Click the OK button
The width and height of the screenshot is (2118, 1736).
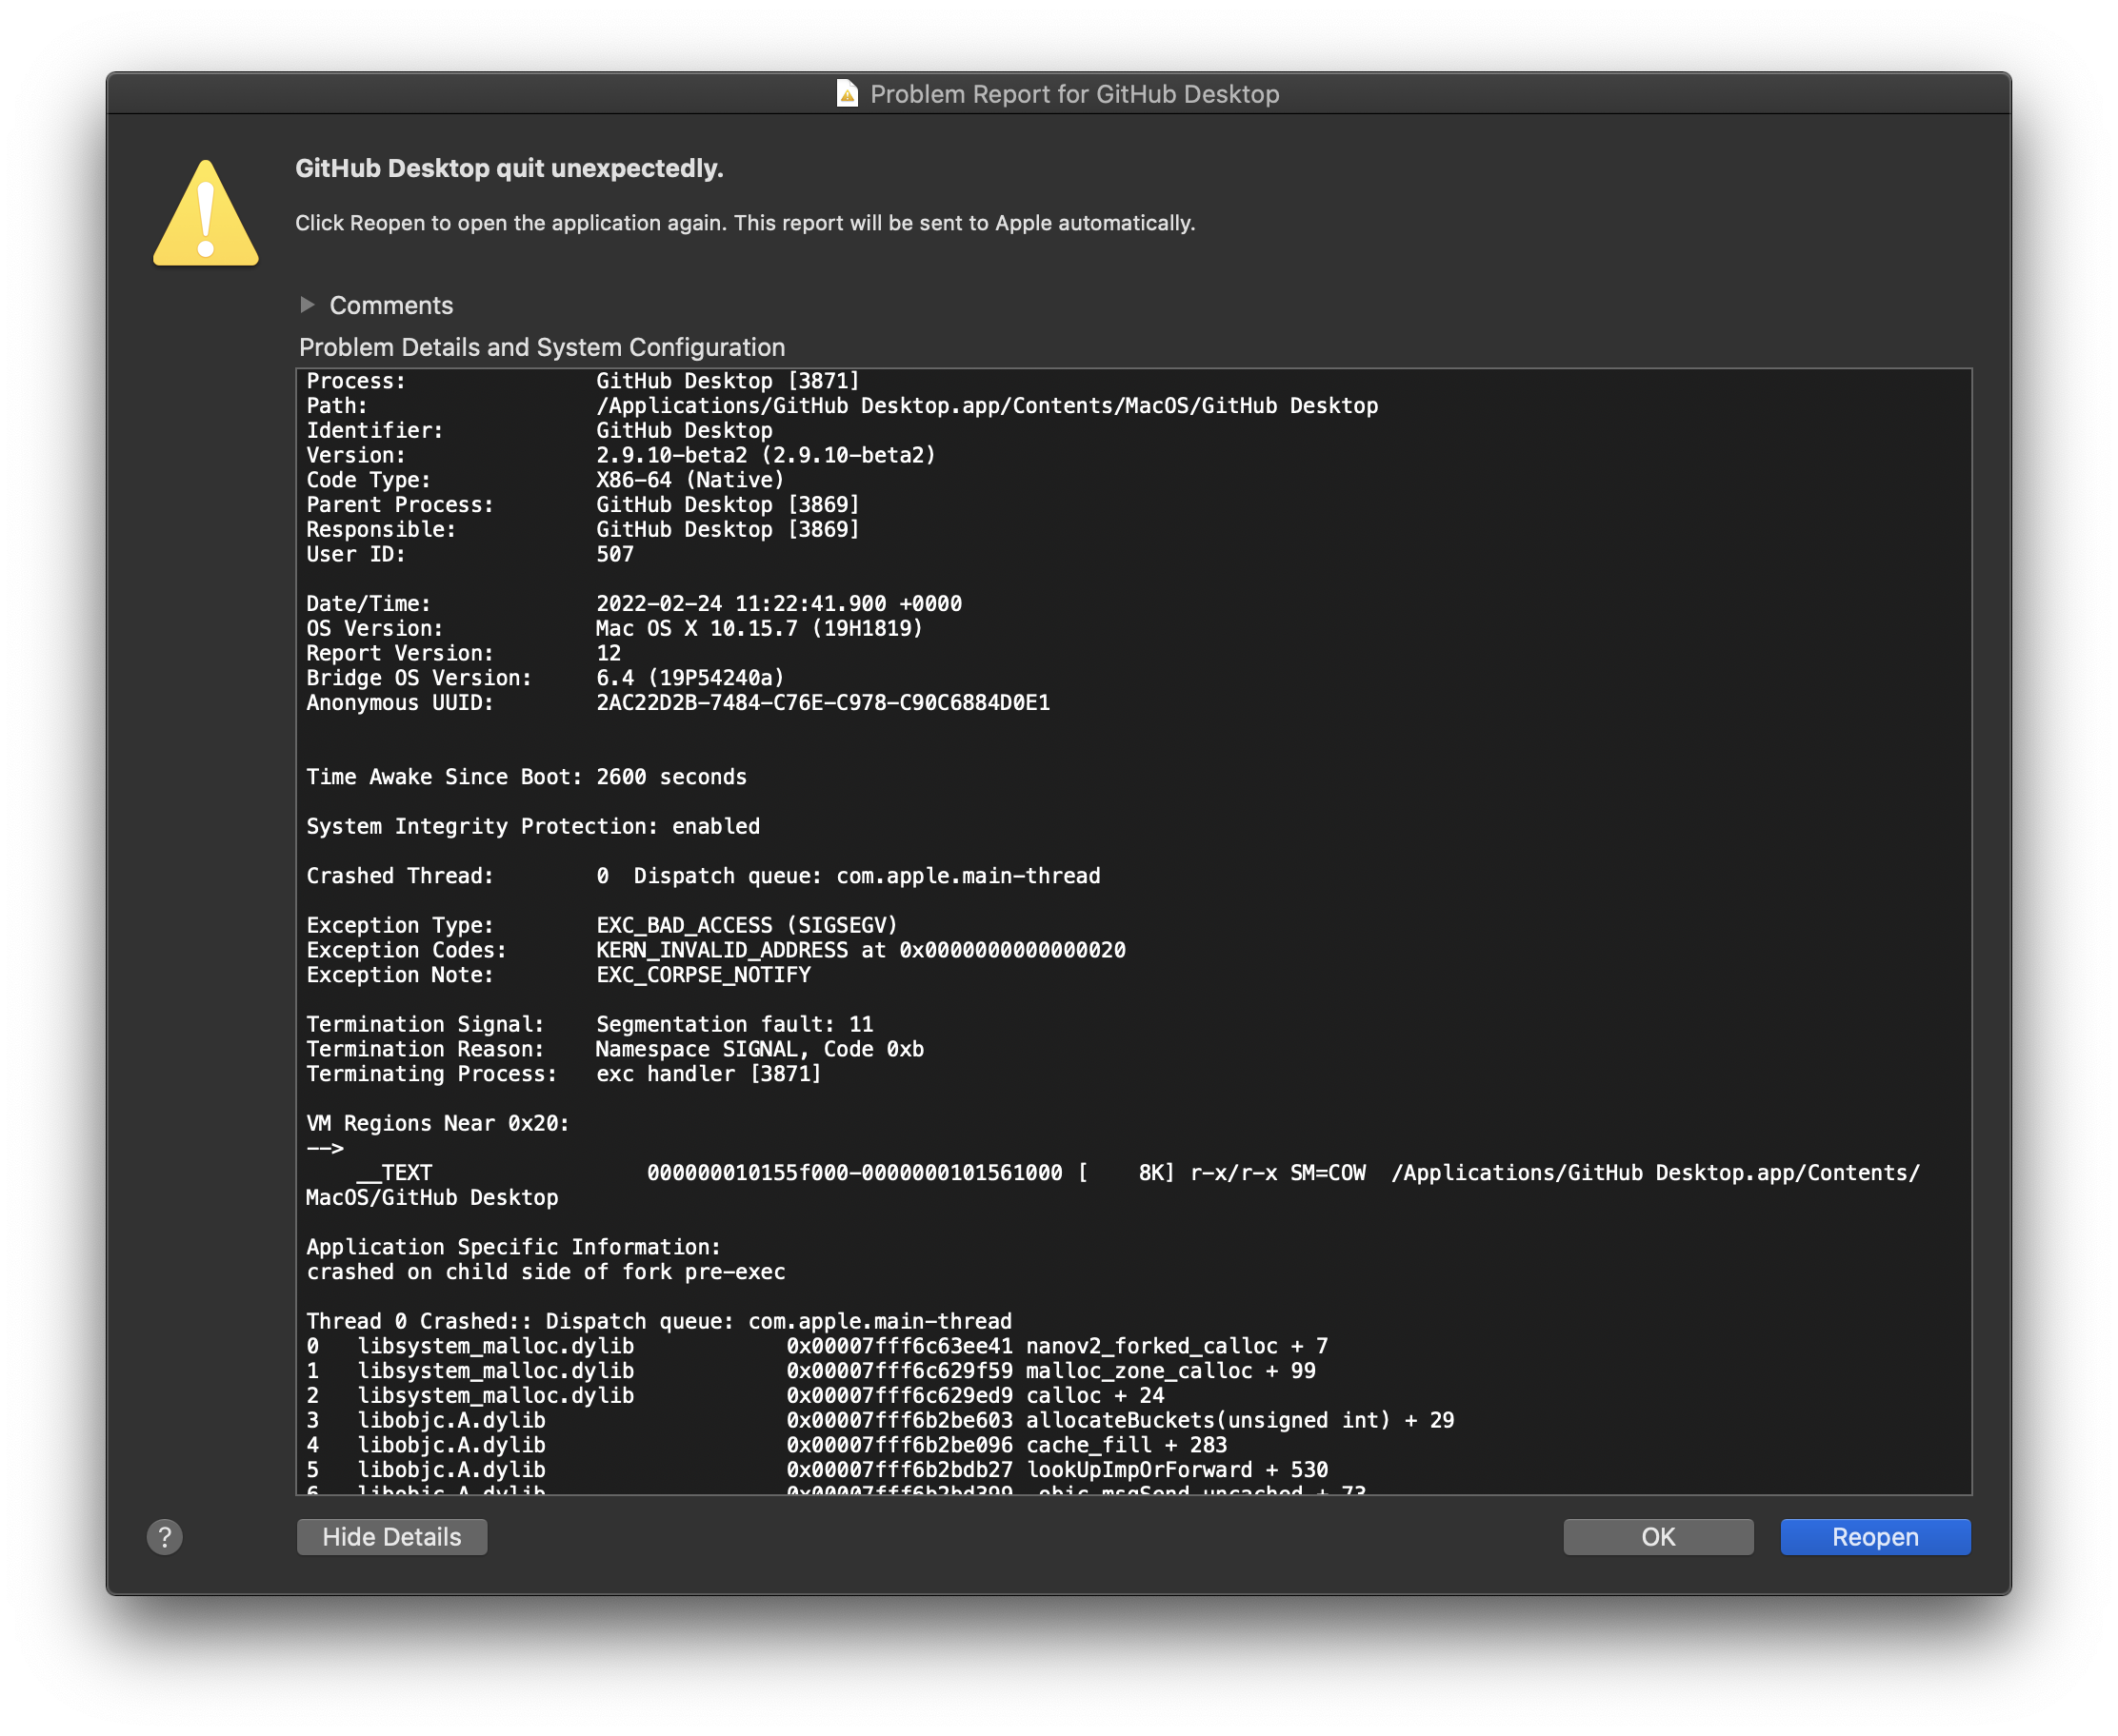(x=1658, y=1537)
